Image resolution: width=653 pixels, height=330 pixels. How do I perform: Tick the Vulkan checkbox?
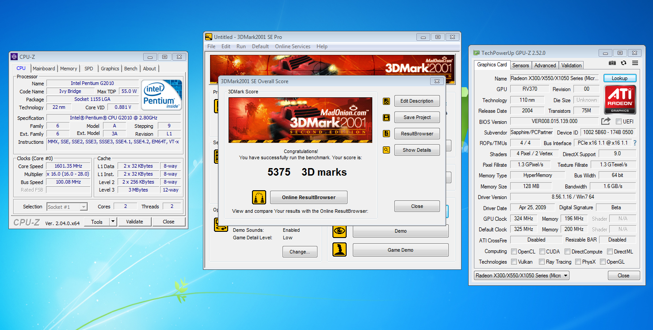(x=514, y=262)
